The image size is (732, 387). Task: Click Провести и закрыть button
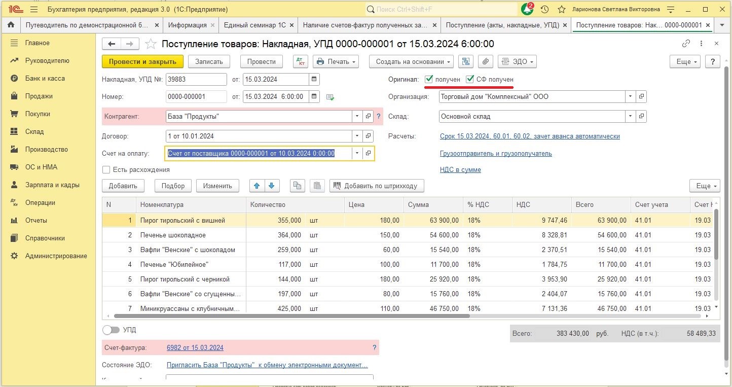coord(142,61)
